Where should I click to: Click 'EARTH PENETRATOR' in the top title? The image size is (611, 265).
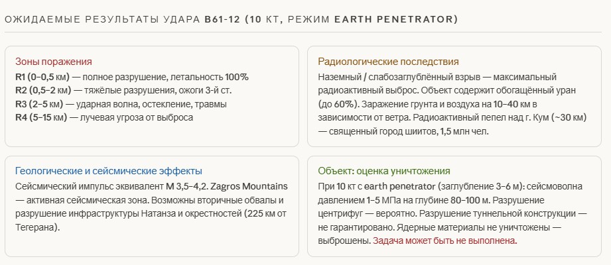point(390,19)
